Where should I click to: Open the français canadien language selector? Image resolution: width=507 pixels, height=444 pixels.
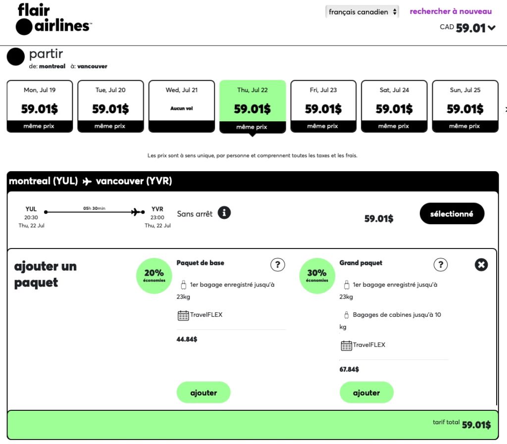click(363, 11)
